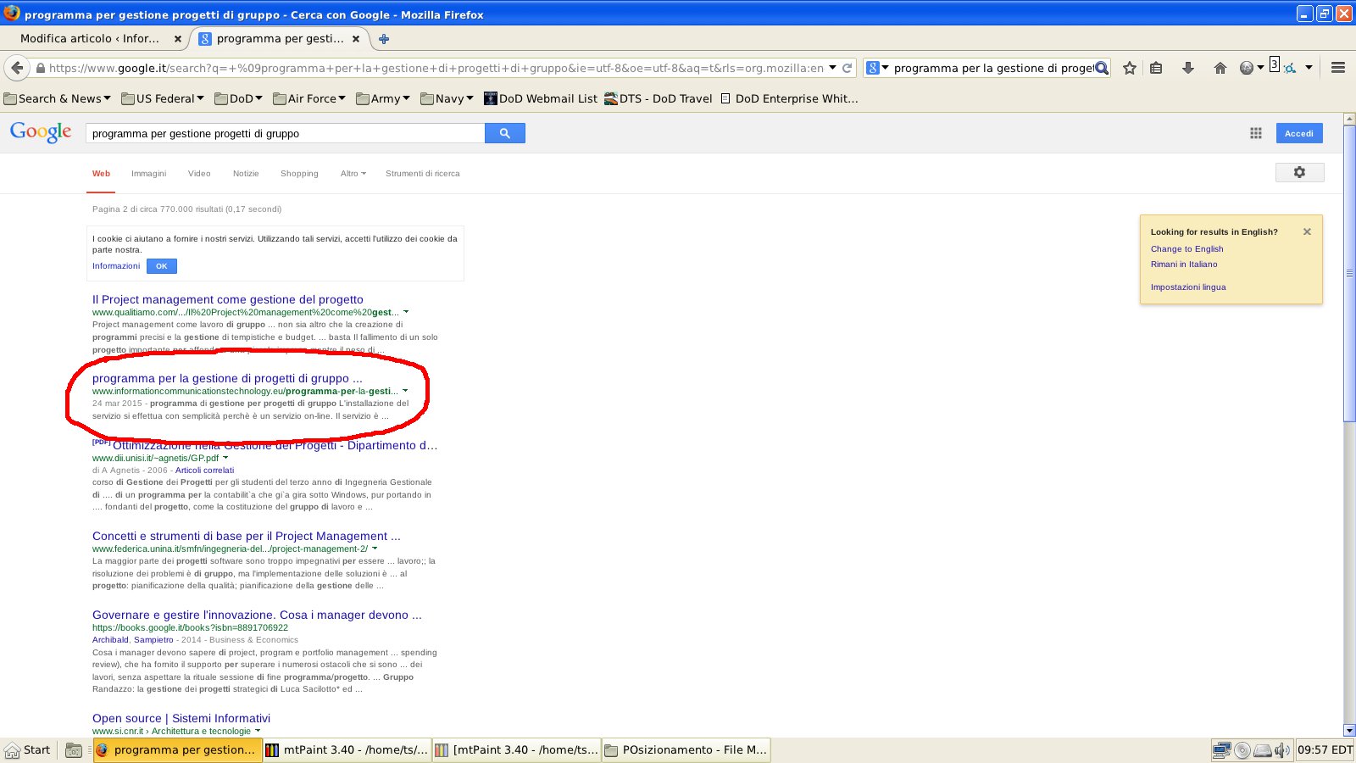This screenshot has height=763, width=1356.
Task: Click the Accedi sign-in button
Action: tap(1299, 133)
